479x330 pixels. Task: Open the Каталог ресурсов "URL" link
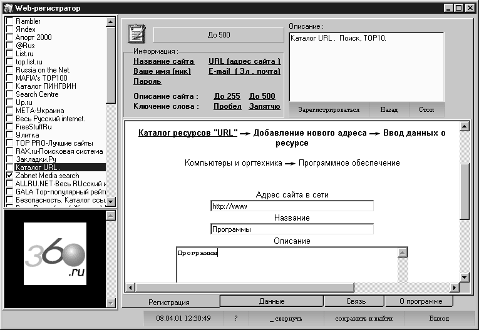pyautogui.click(x=188, y=133)
